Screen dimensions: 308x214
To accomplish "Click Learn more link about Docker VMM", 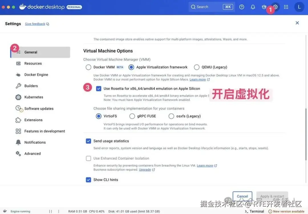I will tap(198, 79).
